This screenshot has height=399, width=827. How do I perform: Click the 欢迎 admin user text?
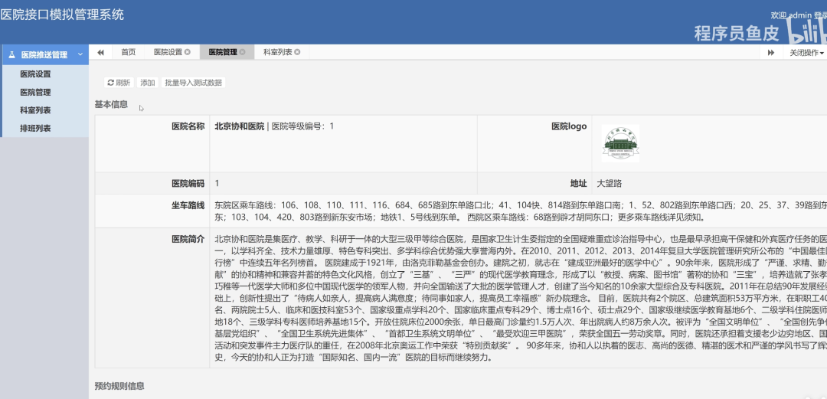point(797,15)
